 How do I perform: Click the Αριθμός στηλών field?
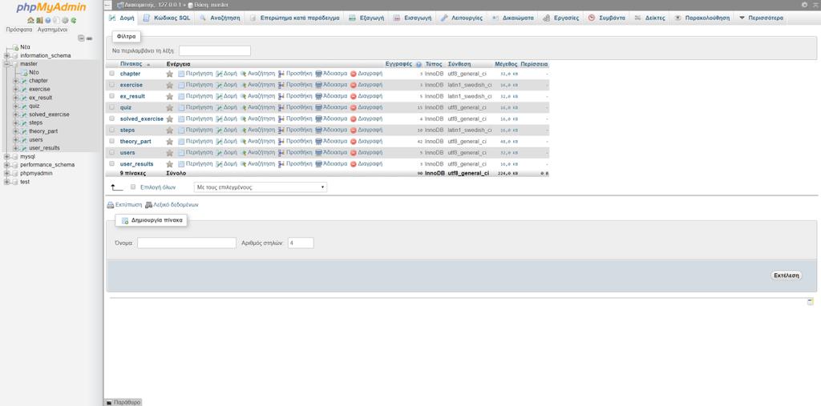301,243
